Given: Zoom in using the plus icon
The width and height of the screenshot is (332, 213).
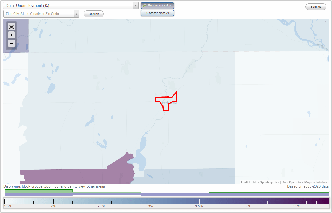Looking at the screenshot, I should click(x=11, y=35).
